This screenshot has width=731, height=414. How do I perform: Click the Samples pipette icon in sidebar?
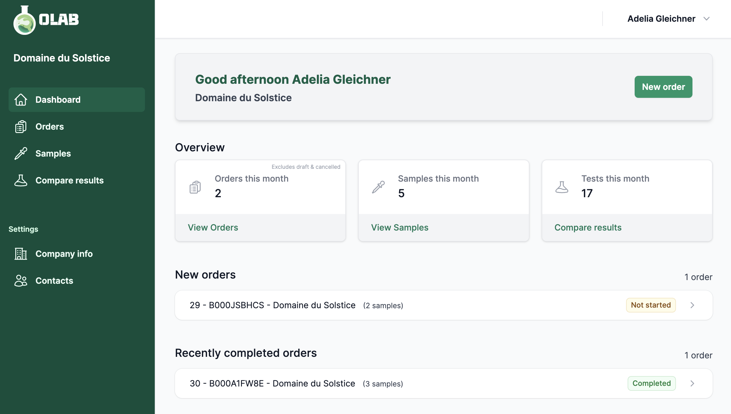(x=21, y=153)
